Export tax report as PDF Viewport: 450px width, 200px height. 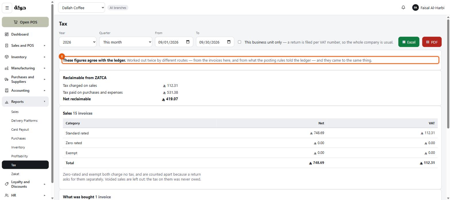(432, 42)
